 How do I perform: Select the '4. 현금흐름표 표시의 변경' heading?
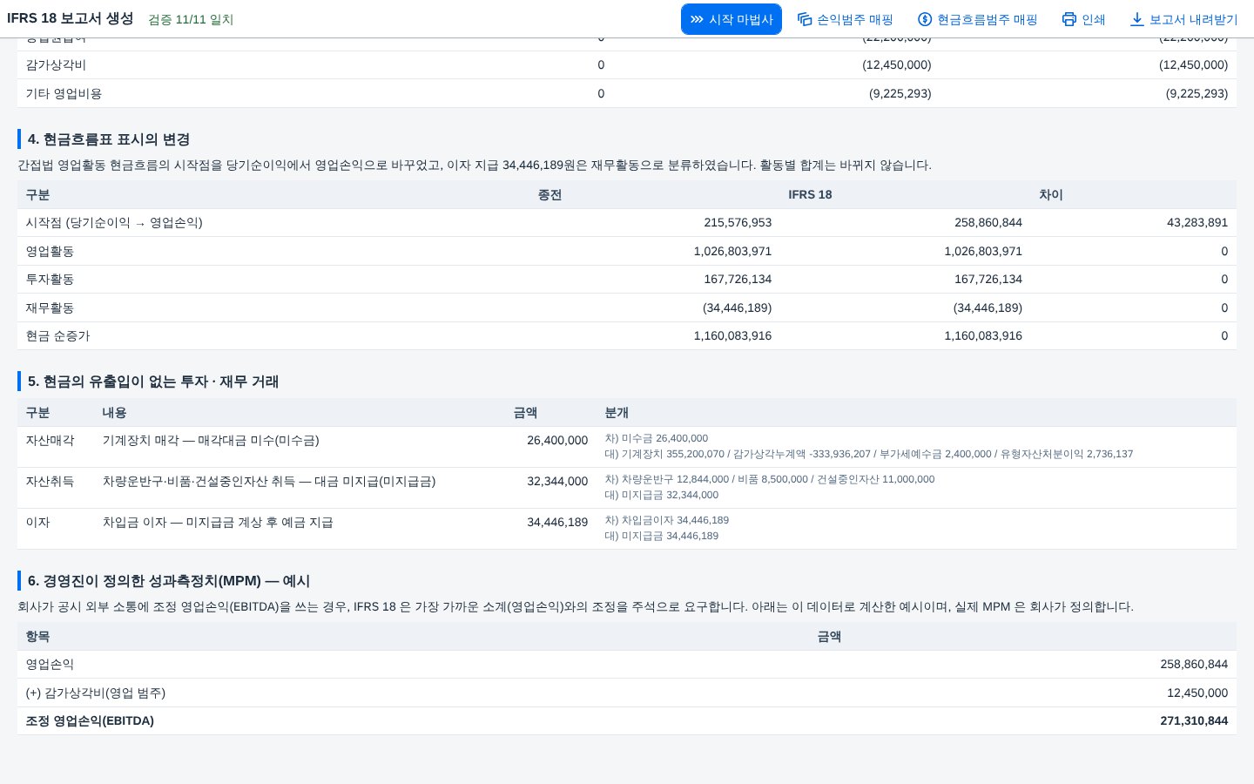pyautogui.click(x=109, y=139)
